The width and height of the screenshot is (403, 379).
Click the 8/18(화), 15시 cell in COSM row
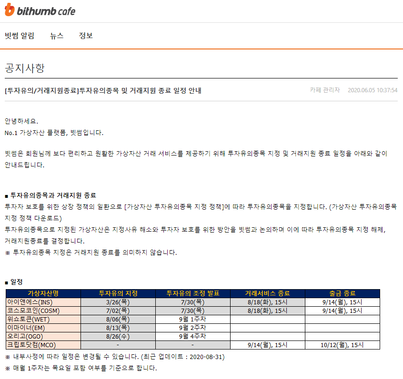(x=268, y=311)
